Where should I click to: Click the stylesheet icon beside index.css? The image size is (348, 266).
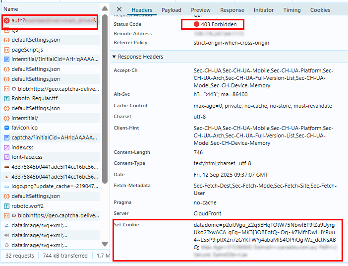[x=7, y=147]
